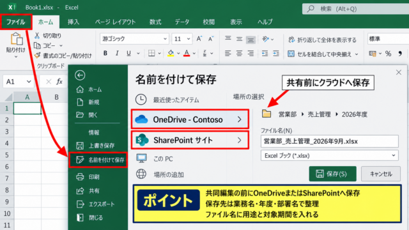
Task: Open the 数式 ribbon tab
Action: pyautogui.click(x=155, y=22)
